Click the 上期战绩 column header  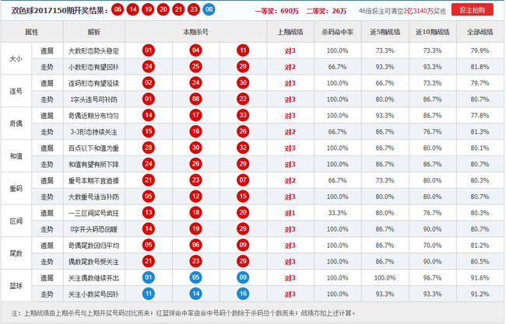290,32
